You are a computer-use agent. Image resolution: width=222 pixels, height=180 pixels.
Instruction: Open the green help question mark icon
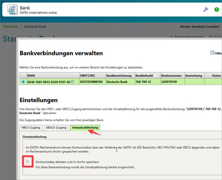(x=216, y=9)
